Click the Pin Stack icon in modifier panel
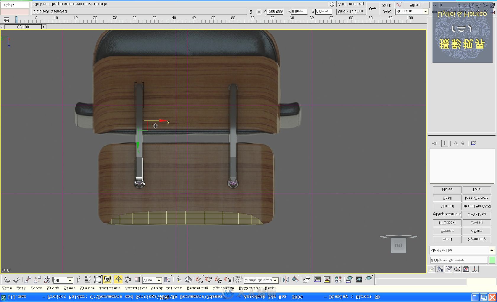Viewport: 497px width, 302px height. point(434,144)
